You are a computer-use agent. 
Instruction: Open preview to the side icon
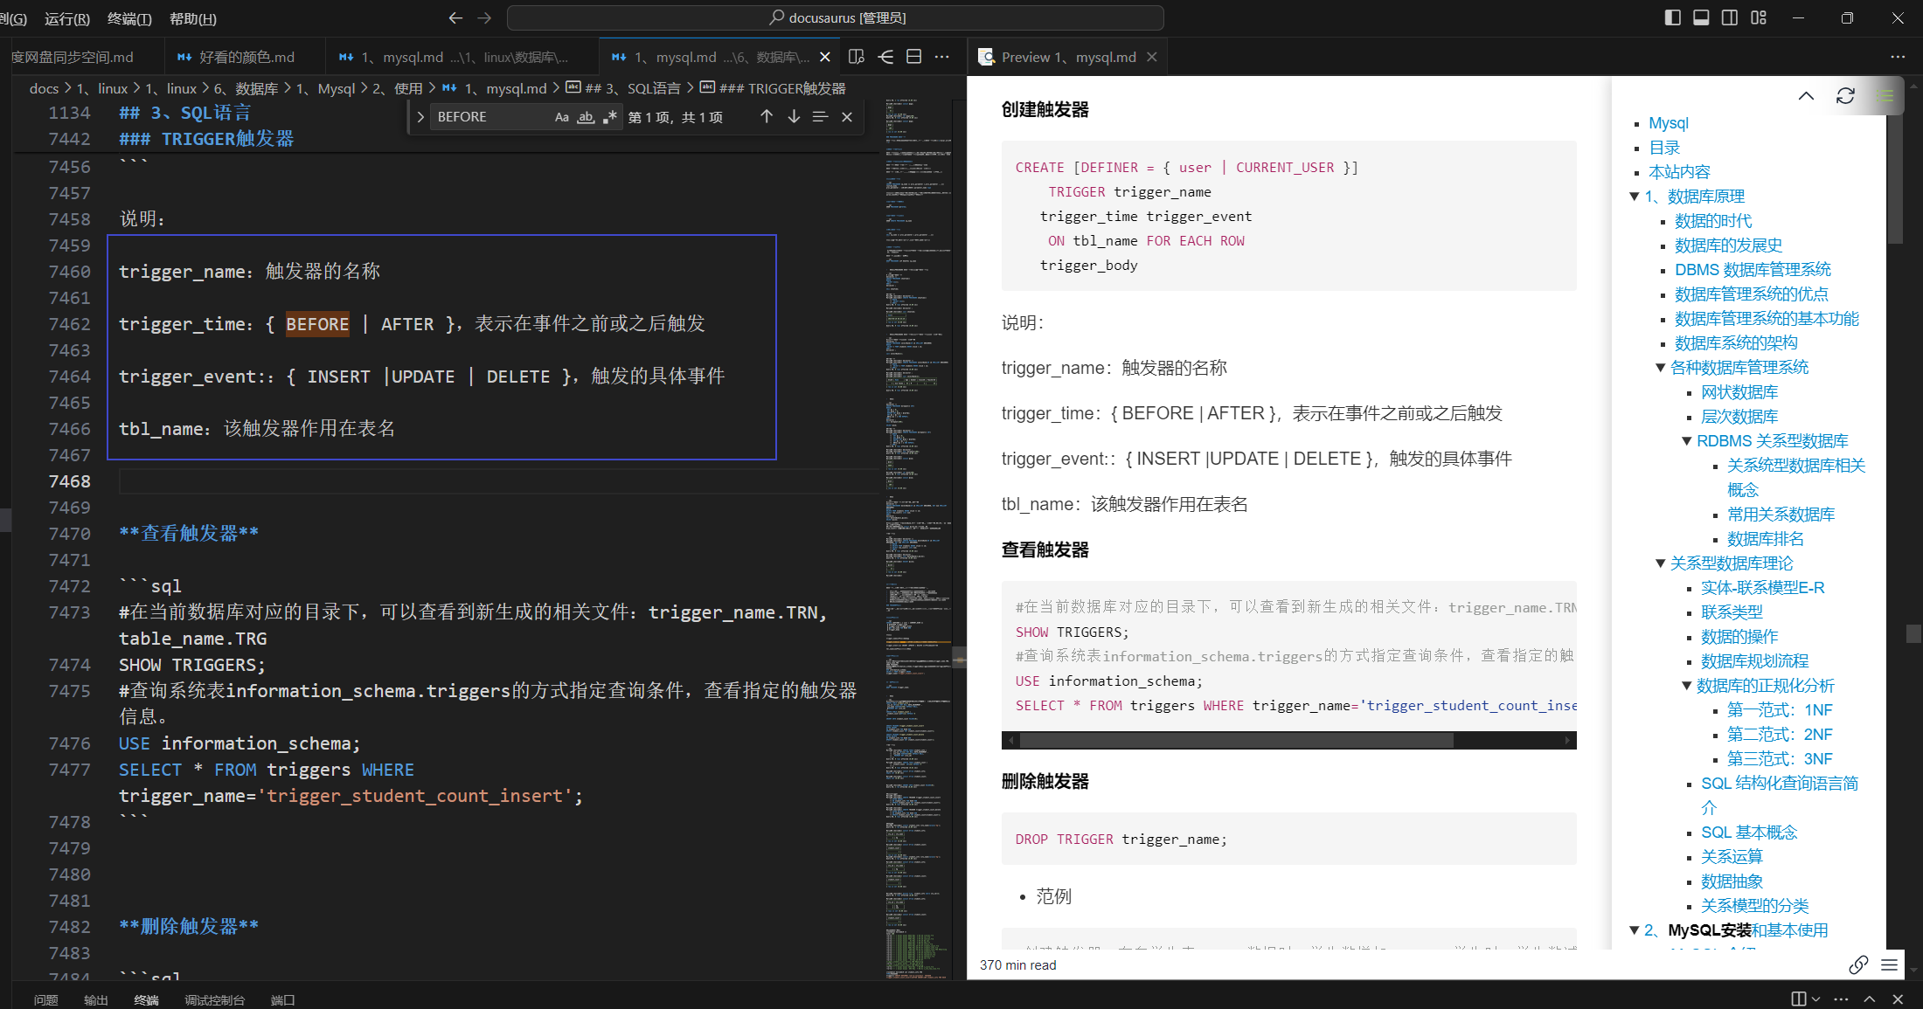pyautogui.click(x=857, y=57)
